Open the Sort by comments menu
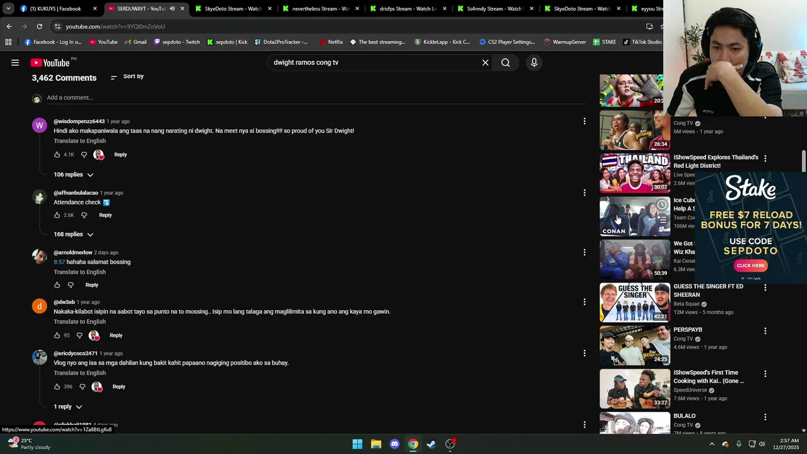Image resolution: width=807 pixels, height=454 pixels. pyautogui.click(x=127, y=76)
